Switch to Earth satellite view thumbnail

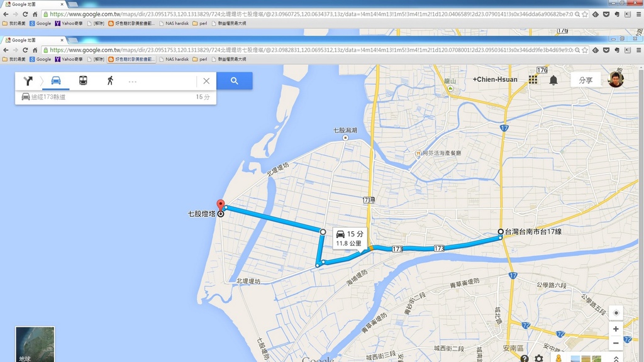point(35,344)
